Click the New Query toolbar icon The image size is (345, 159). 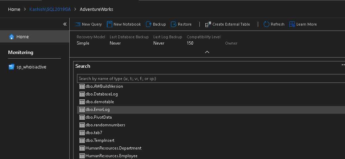[x=78, y=24]
